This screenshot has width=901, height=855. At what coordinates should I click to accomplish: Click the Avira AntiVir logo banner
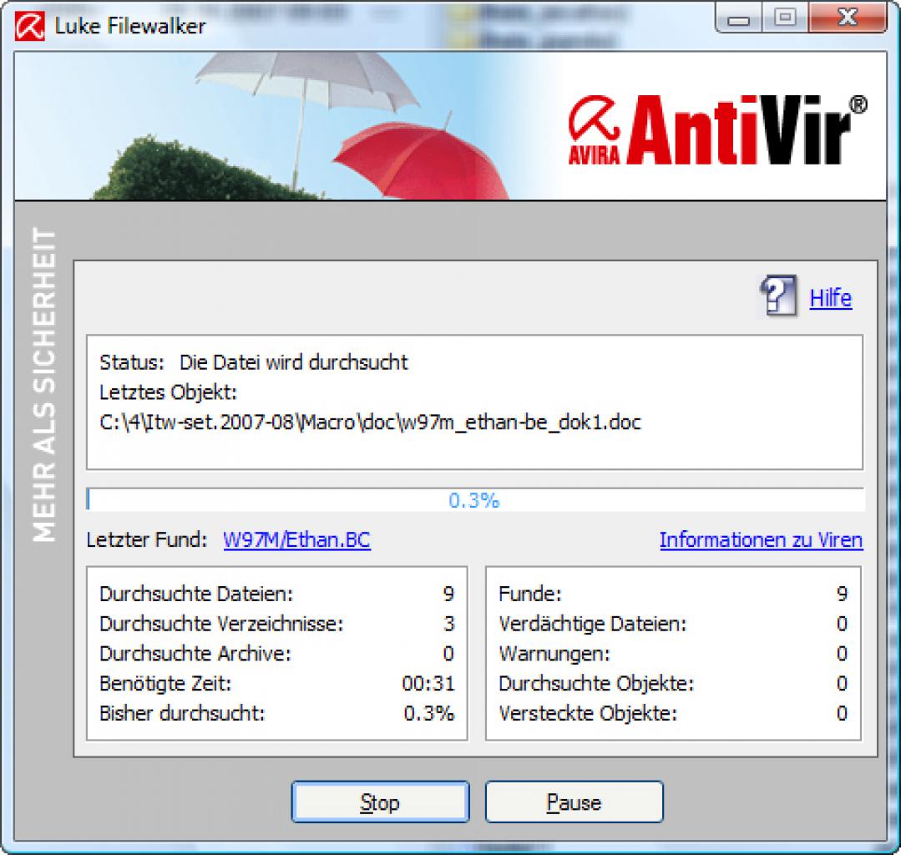[x=717, y=130]
